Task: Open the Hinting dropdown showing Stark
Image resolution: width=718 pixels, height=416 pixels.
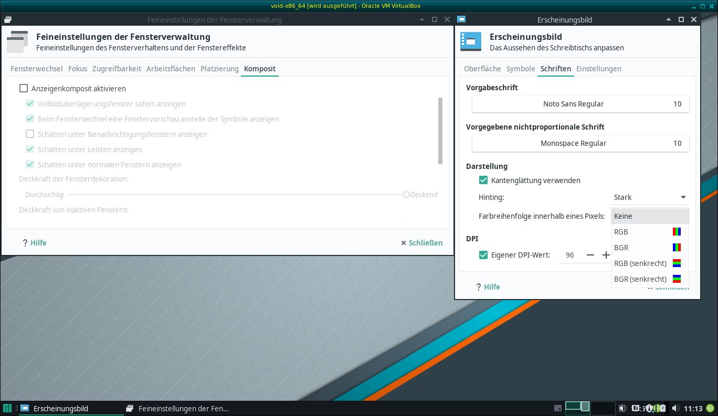Action: [650, 197]
